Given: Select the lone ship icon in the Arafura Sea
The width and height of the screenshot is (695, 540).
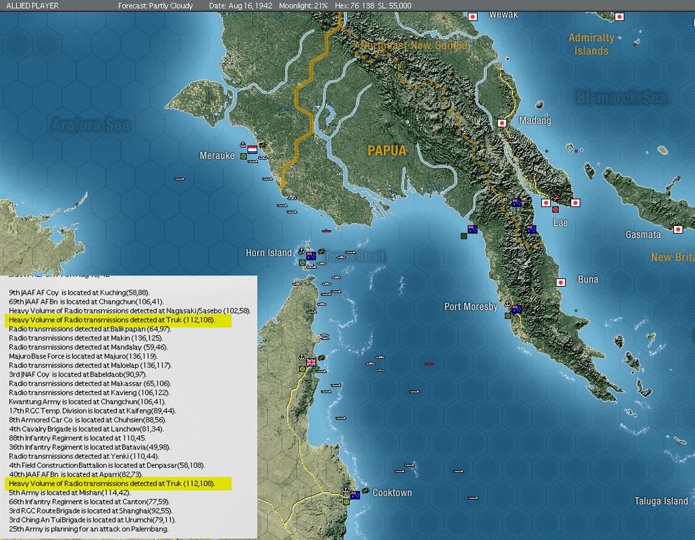Looking at the screenshot, I should [x=179, y=178].
